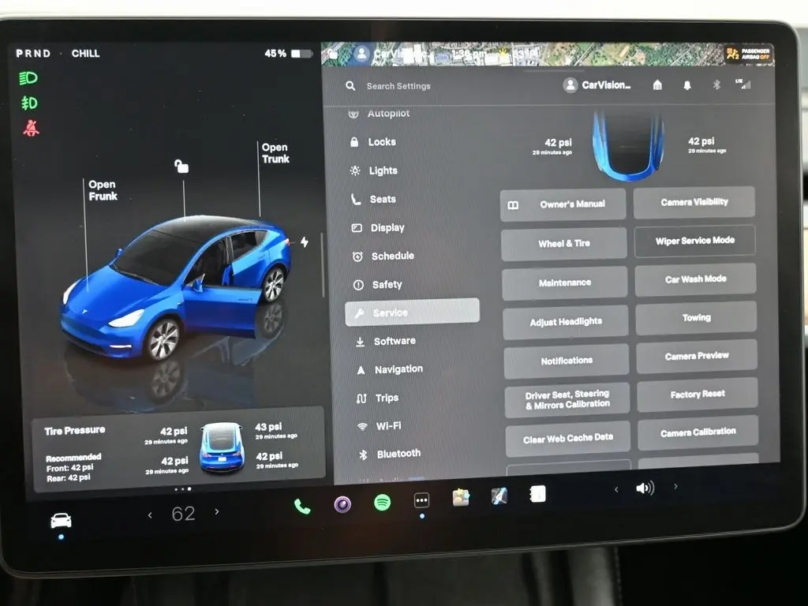The width and height of the screenshot is (808, 606).
Task: Tap the unlock padlock above the car
Action: 181,166
